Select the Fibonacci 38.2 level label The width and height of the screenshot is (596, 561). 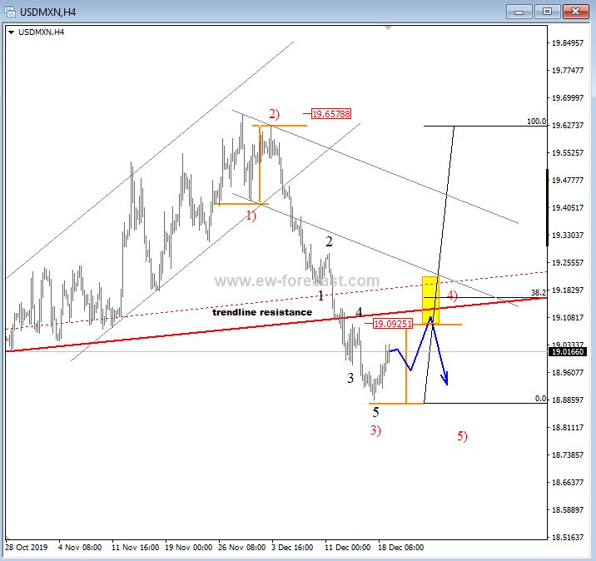[x=539, y=293]
